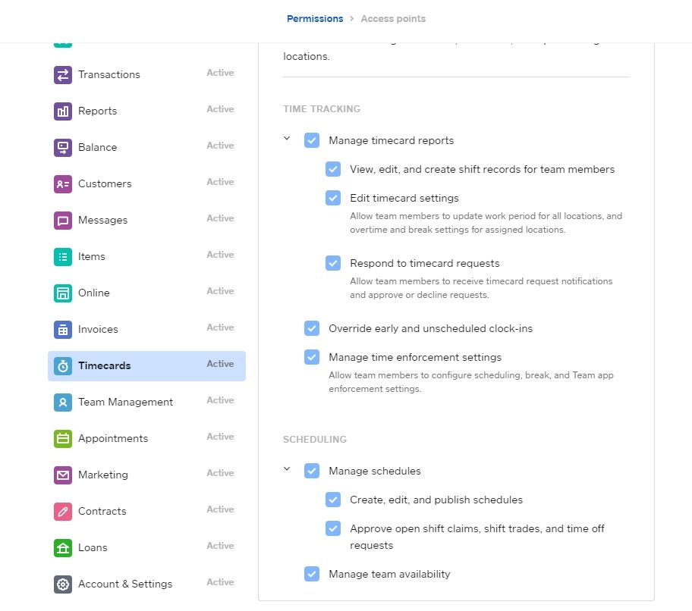
Task: Open the Items list icon
Action: [62, 256]
